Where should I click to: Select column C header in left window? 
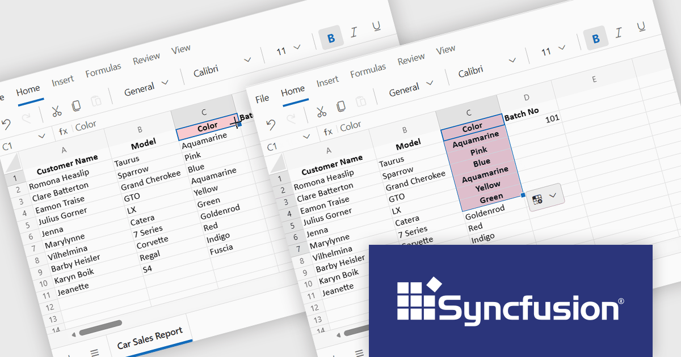204,113
